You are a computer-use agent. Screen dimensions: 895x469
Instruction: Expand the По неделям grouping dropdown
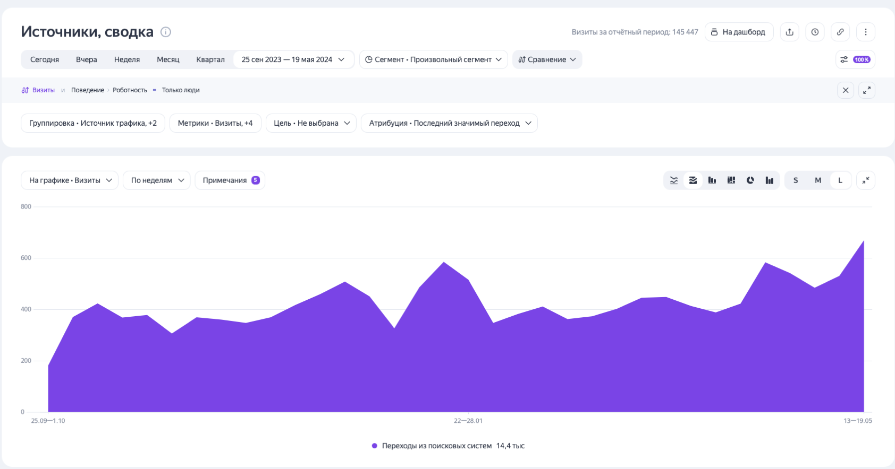(157, 180)
